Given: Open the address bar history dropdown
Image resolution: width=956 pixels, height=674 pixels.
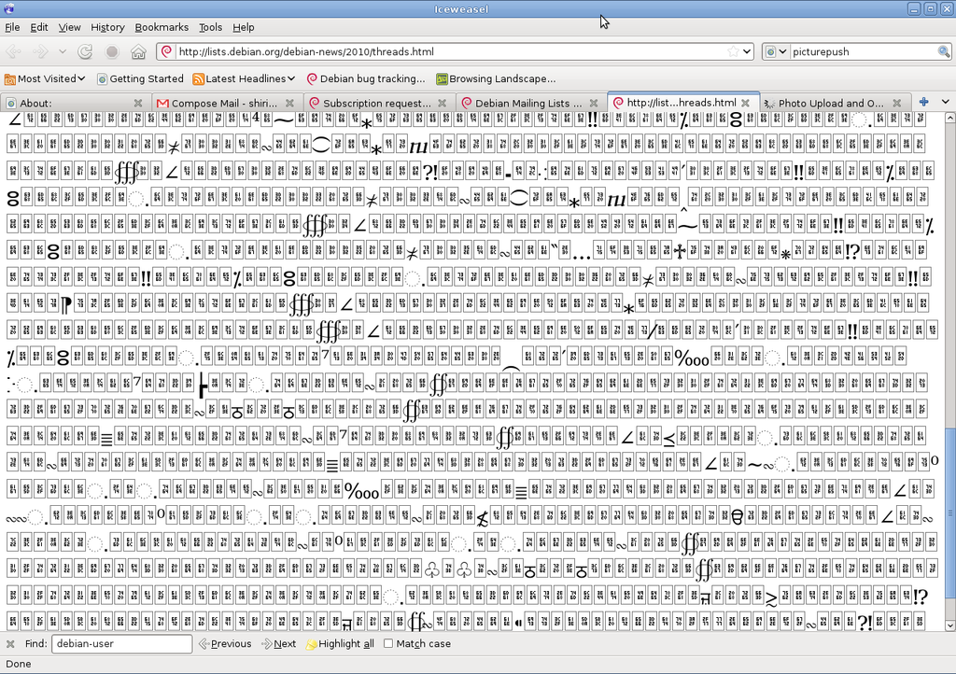Looking at the screenshot, I should [x=746, y=51].
